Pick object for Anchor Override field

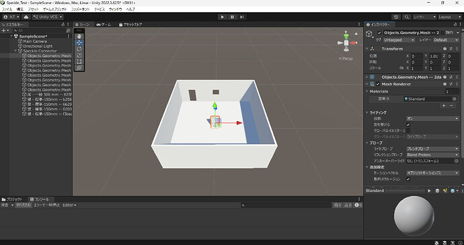click(x=457, y=161)
